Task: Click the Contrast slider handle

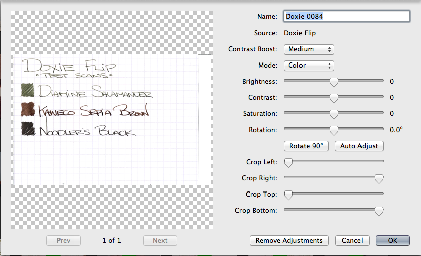Action: coord(333,98)
